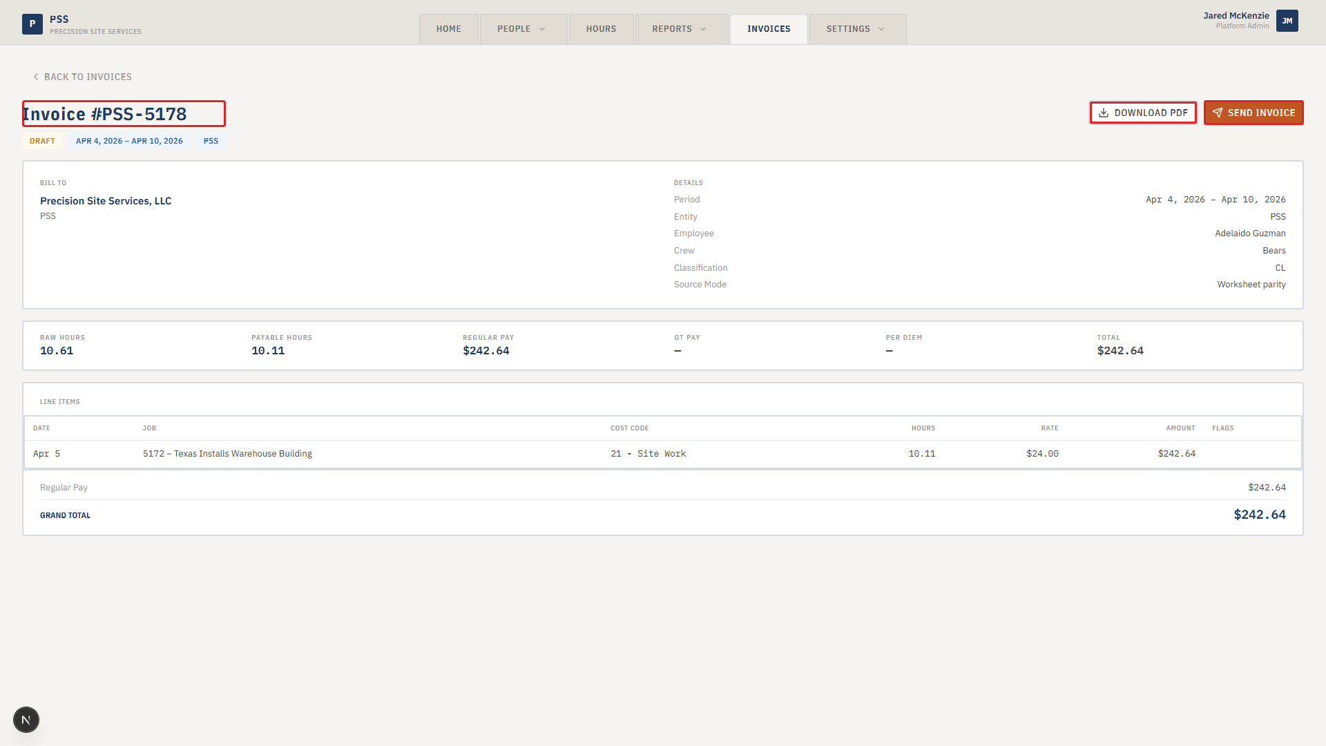Click the paper plane send icon
Screen dimensions: 1326x746
pyautogui.click(x=1217, y=113)
